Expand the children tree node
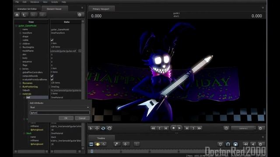 (20, 44)
